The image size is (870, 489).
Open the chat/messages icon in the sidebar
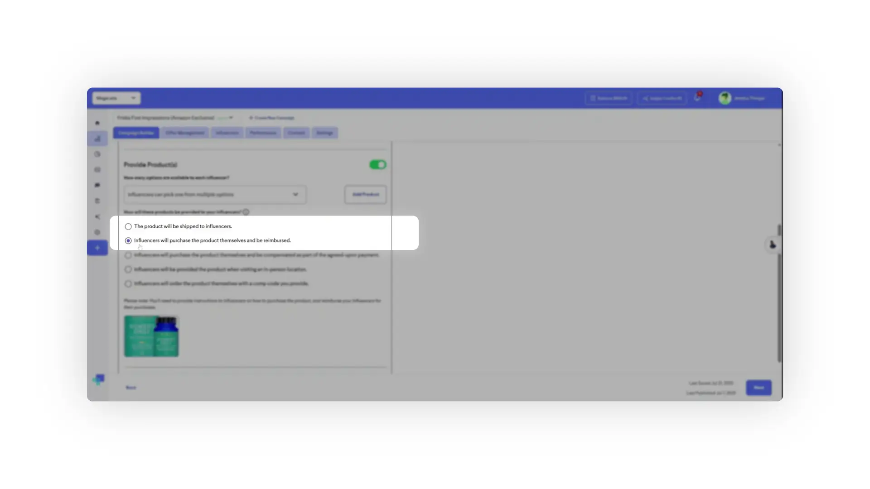tap(97, 185)
